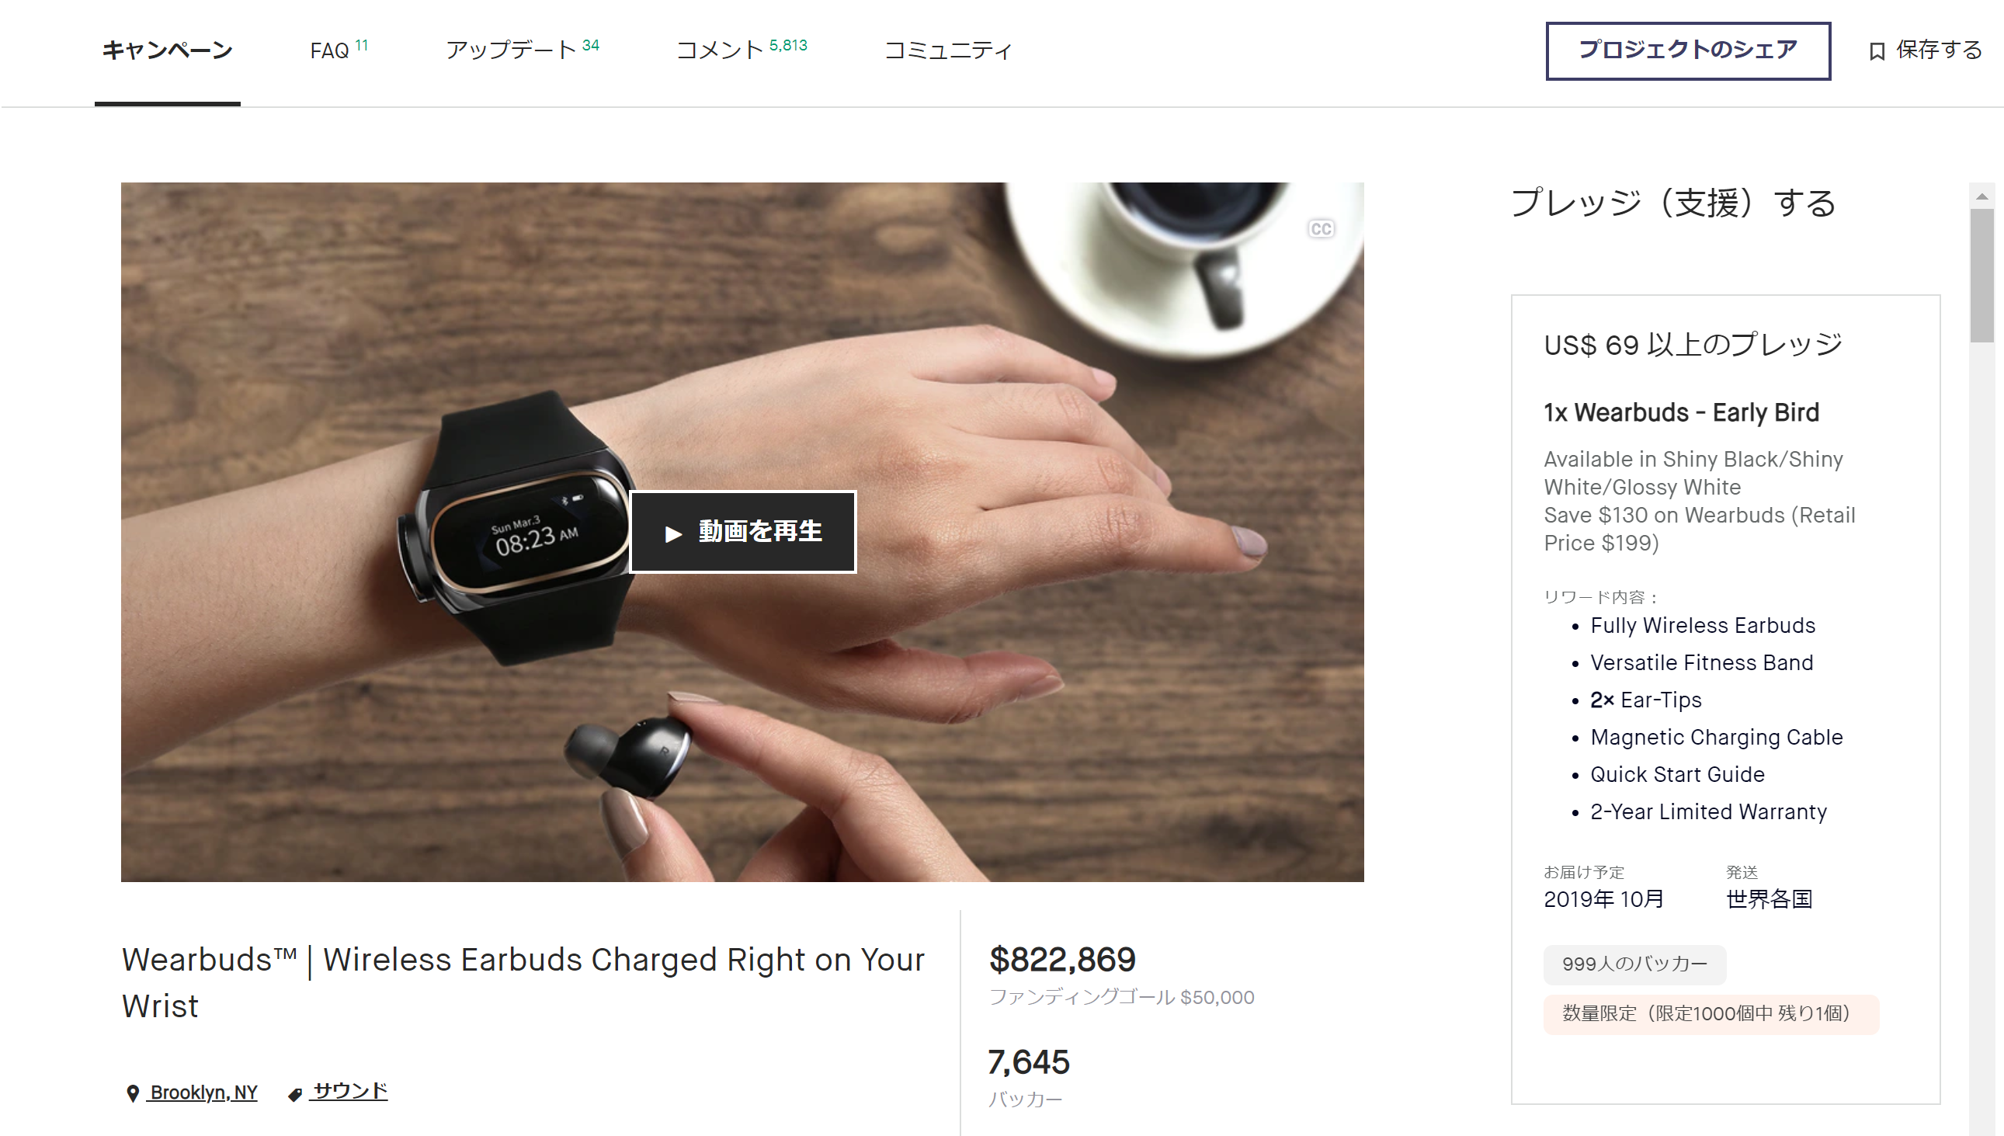This screenshot has width=2004, height=1136.
Task: Open the キャンペーン tab
Action: point(167,50)
